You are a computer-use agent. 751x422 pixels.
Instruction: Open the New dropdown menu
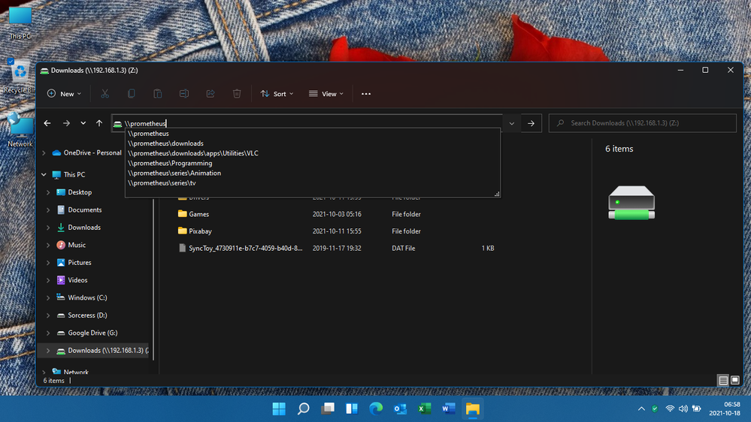[64, 94]
